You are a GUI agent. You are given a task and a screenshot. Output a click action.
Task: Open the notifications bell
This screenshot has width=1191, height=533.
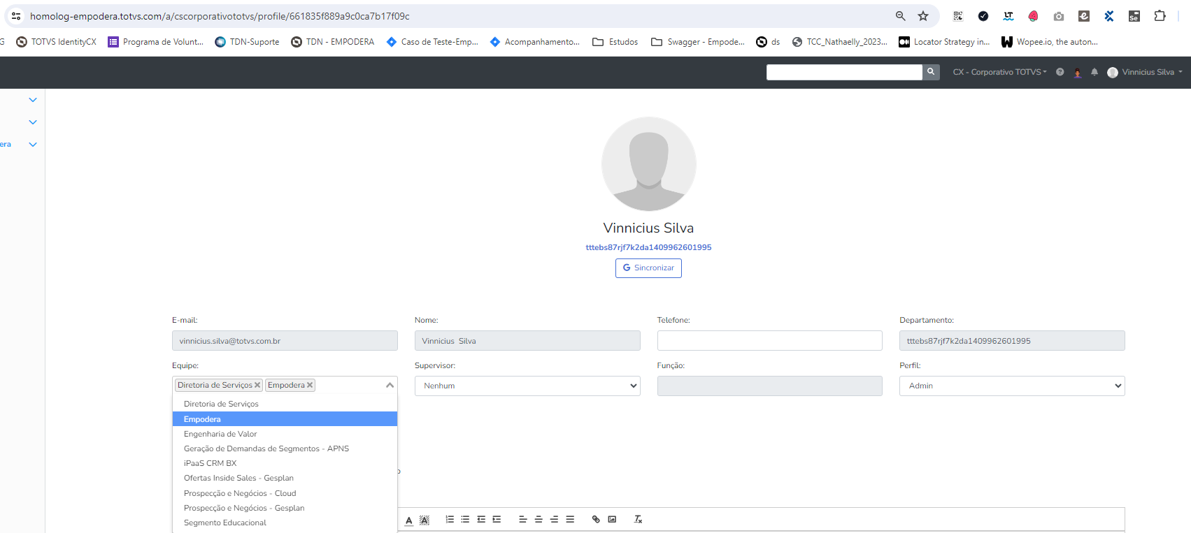pyautogui.click(x=1094, y=72)
